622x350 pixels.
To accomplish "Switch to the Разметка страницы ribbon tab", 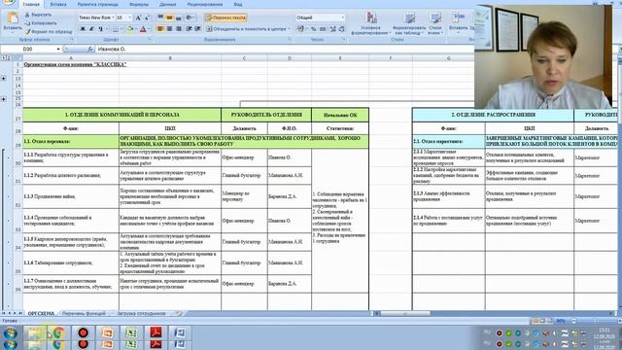I will (x=97, y=4).
